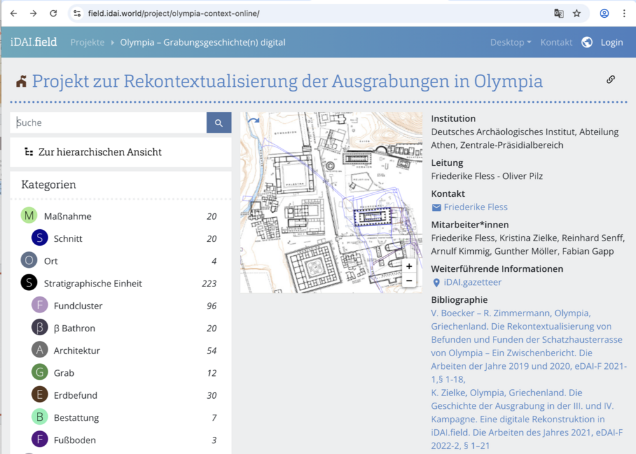Click Login in the navigation bar

click(x=611, y=43)
